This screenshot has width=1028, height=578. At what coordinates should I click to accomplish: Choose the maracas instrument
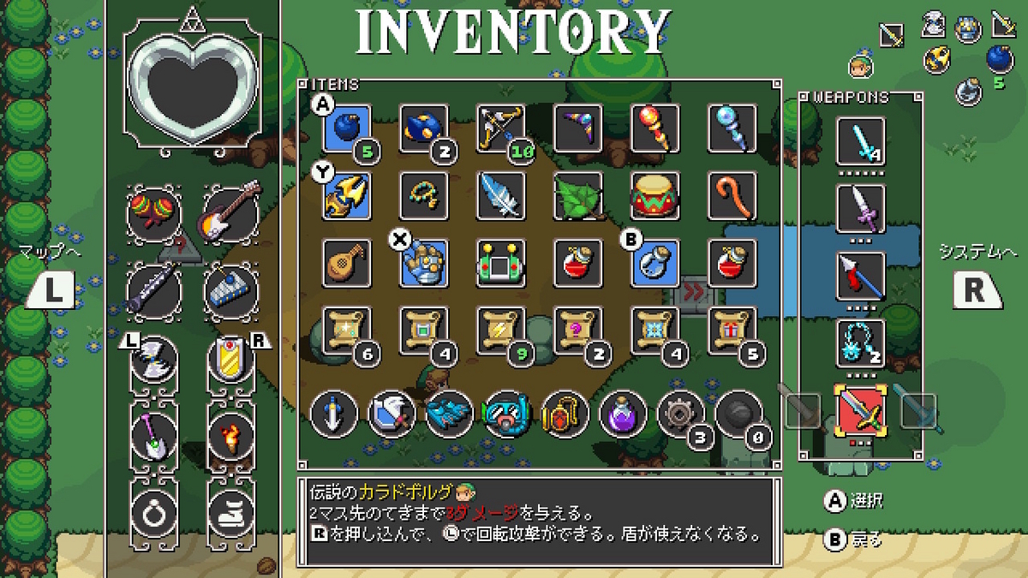[154, 214]
